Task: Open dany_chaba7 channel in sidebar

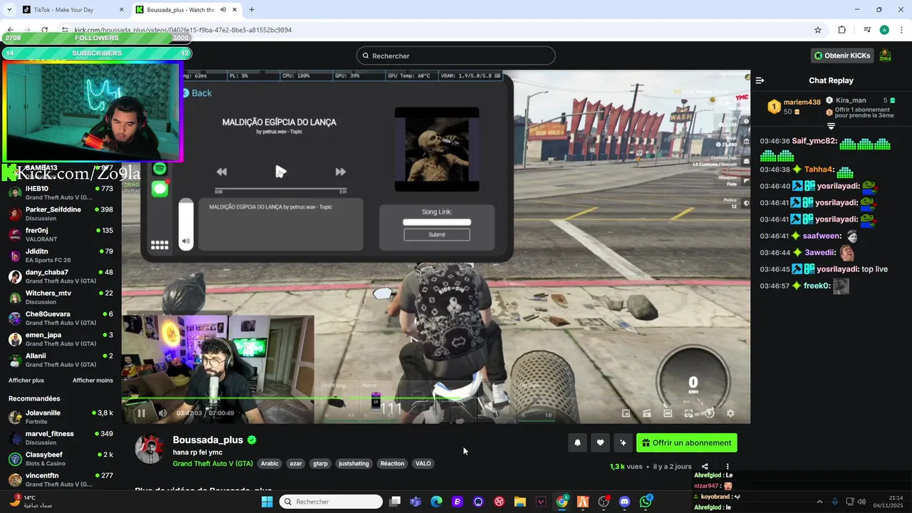Action: click(61, 276)
